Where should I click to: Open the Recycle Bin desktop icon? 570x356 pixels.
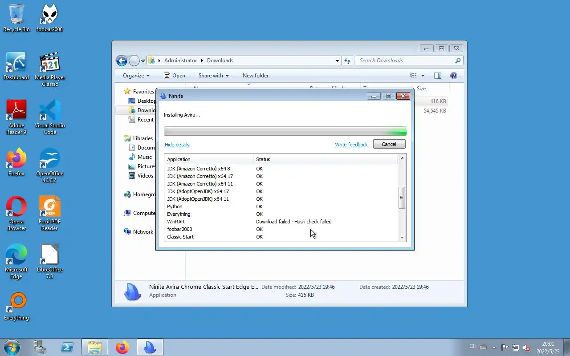click(x=16, y=18)
